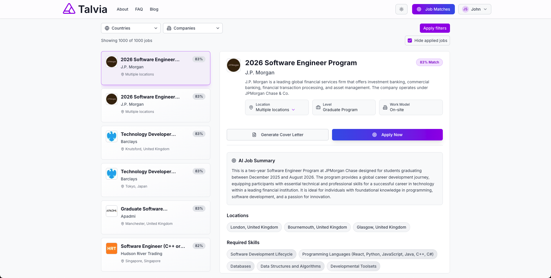The image size is (551, 278).
Task: Click the Apadmi company logo
Action: pos(112,211)
